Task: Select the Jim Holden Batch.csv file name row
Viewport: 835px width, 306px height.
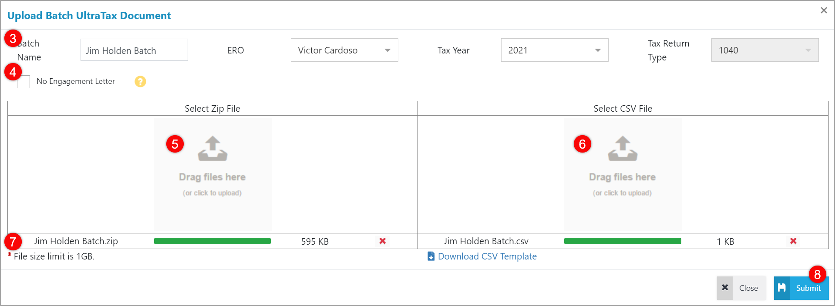Action: tap(486, 241)
